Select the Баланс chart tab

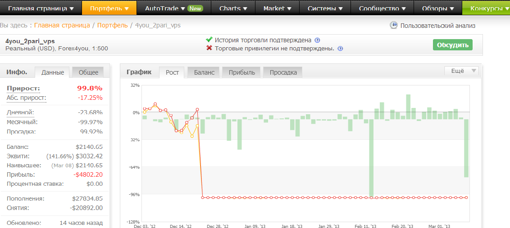[204, 72]
